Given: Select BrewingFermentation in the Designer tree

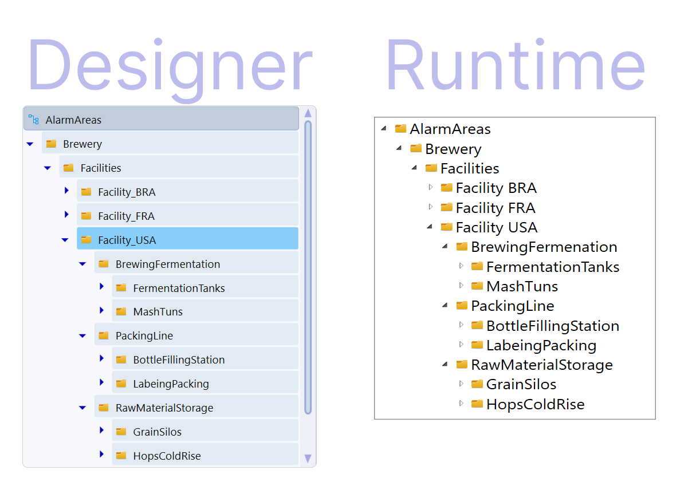Looking at the screenshot, I should tap(167, 264).
